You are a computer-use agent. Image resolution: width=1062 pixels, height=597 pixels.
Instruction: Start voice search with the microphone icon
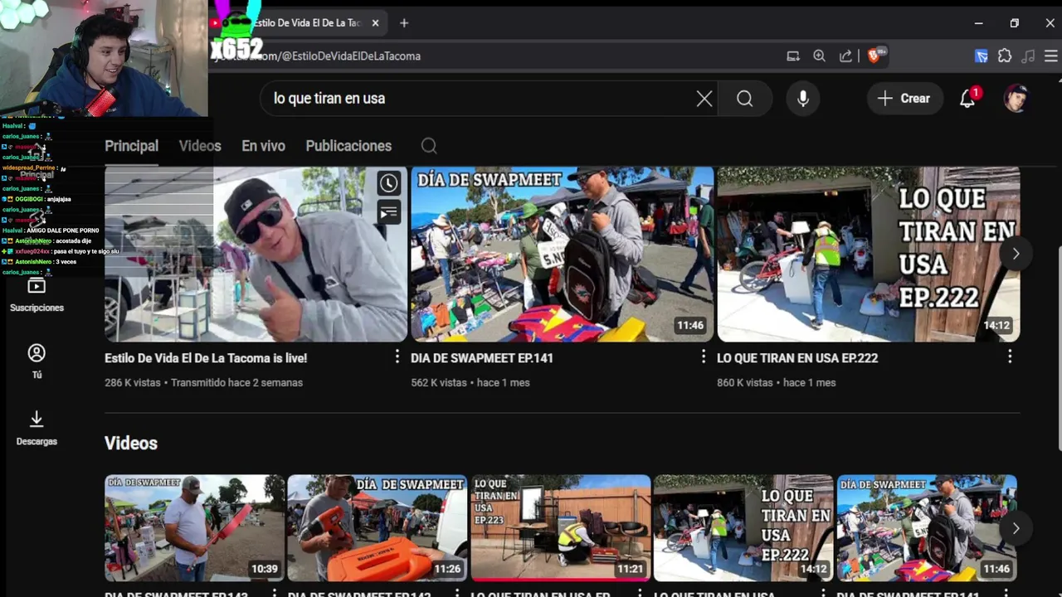tap(803, 99)
